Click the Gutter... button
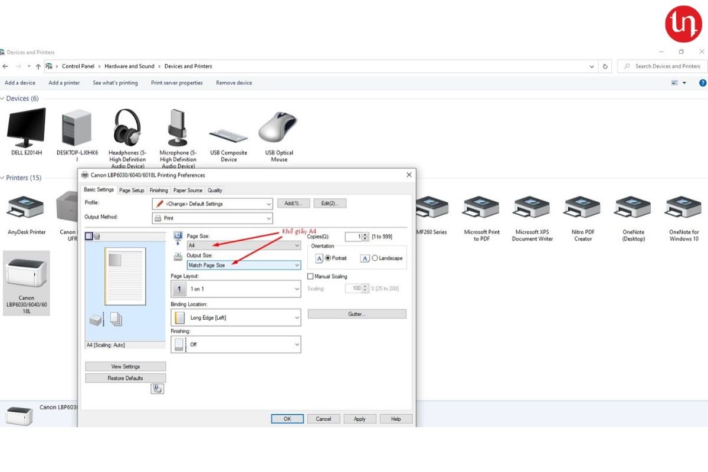The width and height of the screenshot is (708, 472). pos(357,314)
